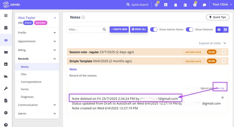Switch to the grid view layout icon
The width and height of the screenshot is (234, 127).
click(x=225, y=29)
